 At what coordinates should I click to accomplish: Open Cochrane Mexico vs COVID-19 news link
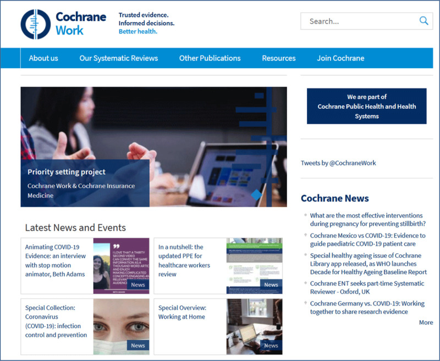tap(367, 240)
